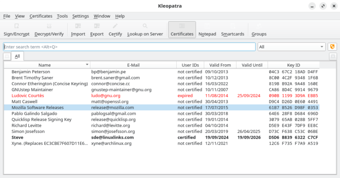Click the xyne@archlinux.org email cell
Screen dimensions: 340x178
click(x=111, y=143)
